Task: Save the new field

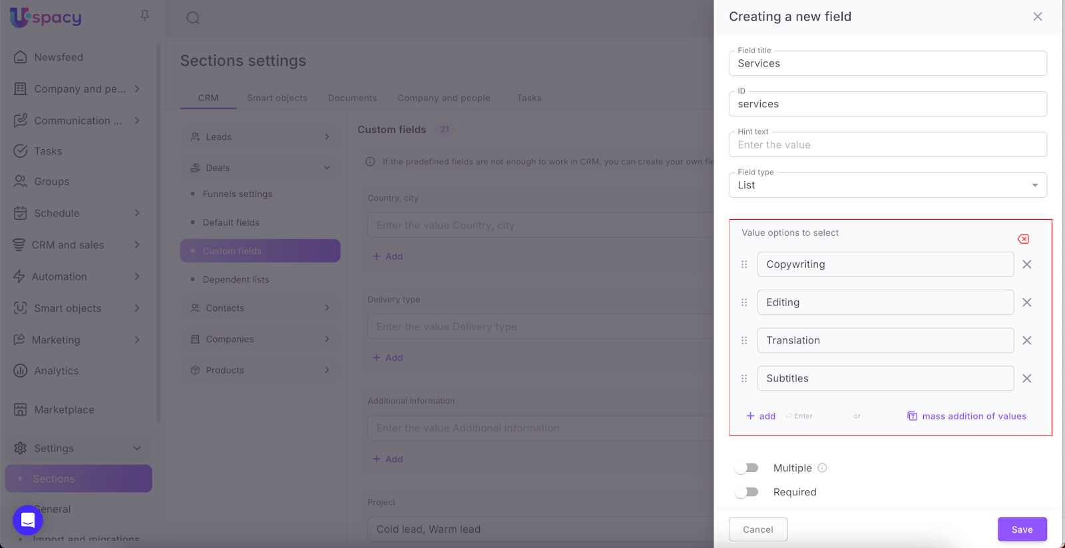Action: [1022, 529]
